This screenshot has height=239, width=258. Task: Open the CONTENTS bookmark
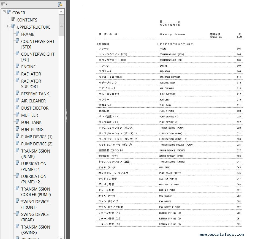click(27, 20)
